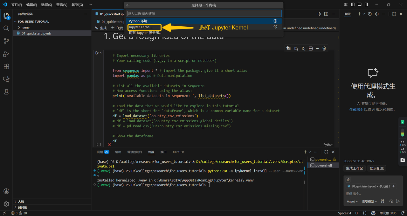
Task: Click the 生成工作区 button
Action: coord(354,168)
